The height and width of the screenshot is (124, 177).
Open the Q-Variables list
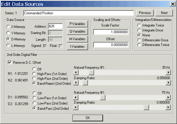[77, 31]
